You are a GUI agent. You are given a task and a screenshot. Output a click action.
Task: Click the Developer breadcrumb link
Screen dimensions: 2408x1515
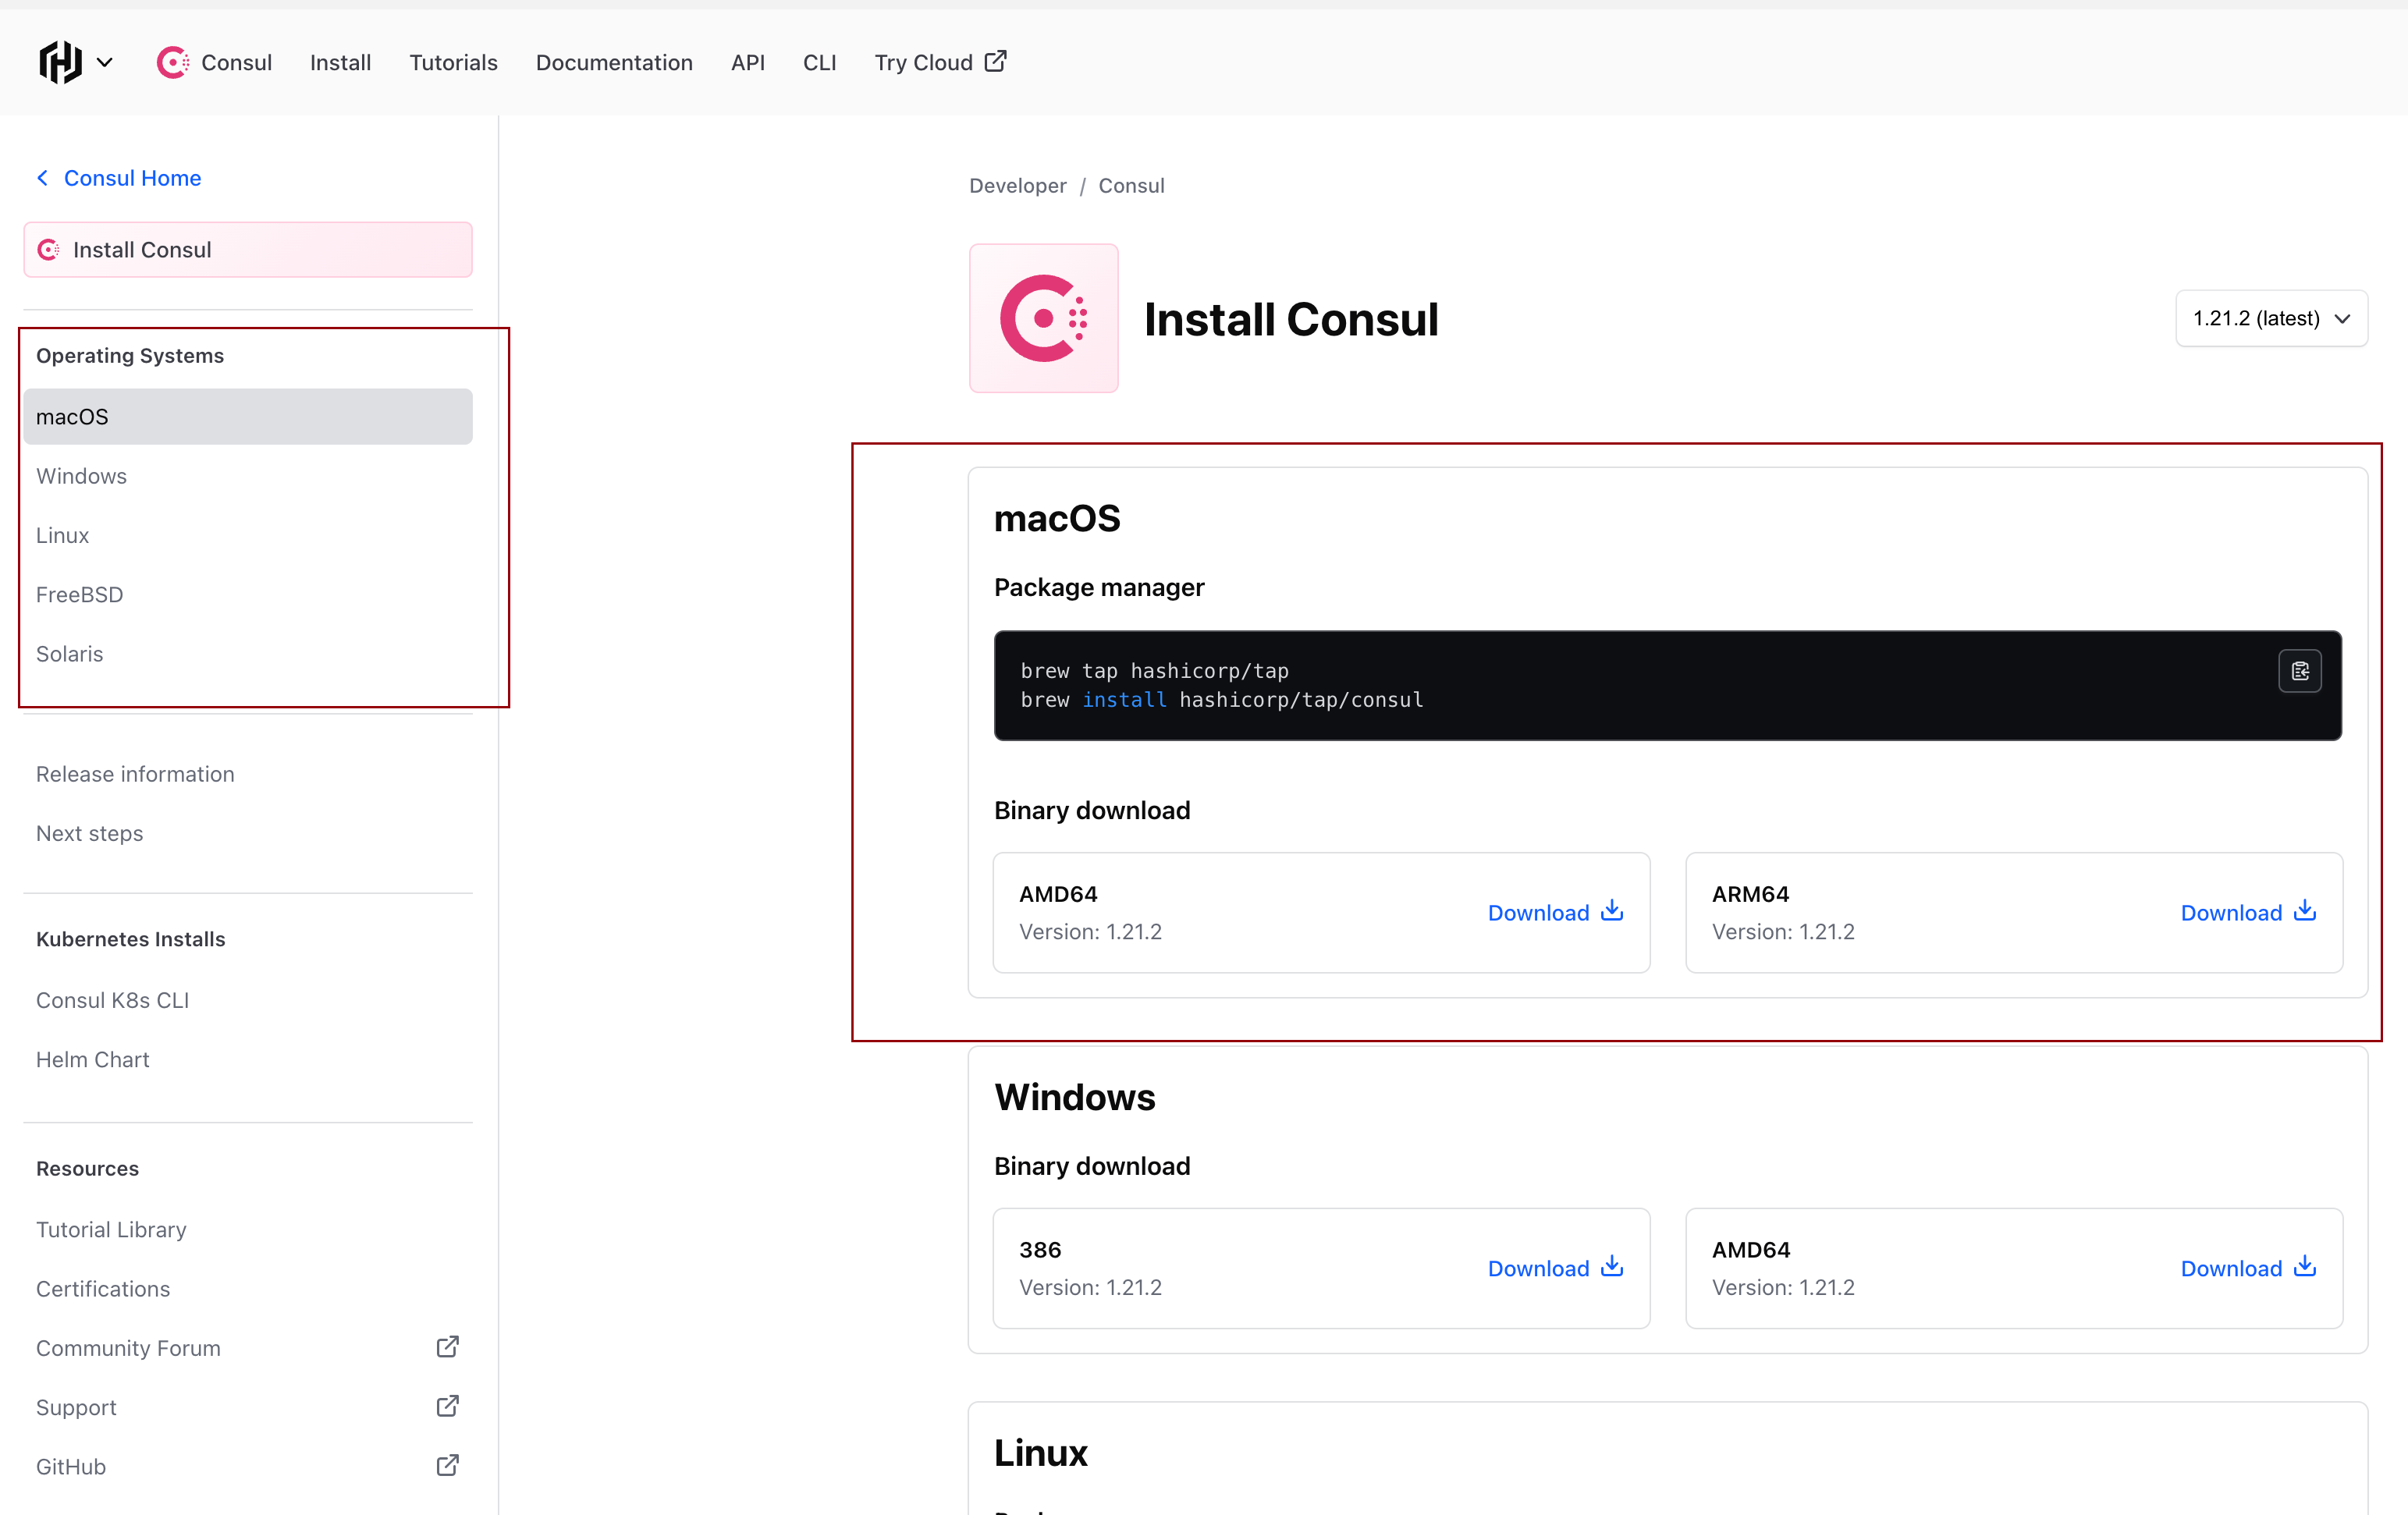point(1017,185)
